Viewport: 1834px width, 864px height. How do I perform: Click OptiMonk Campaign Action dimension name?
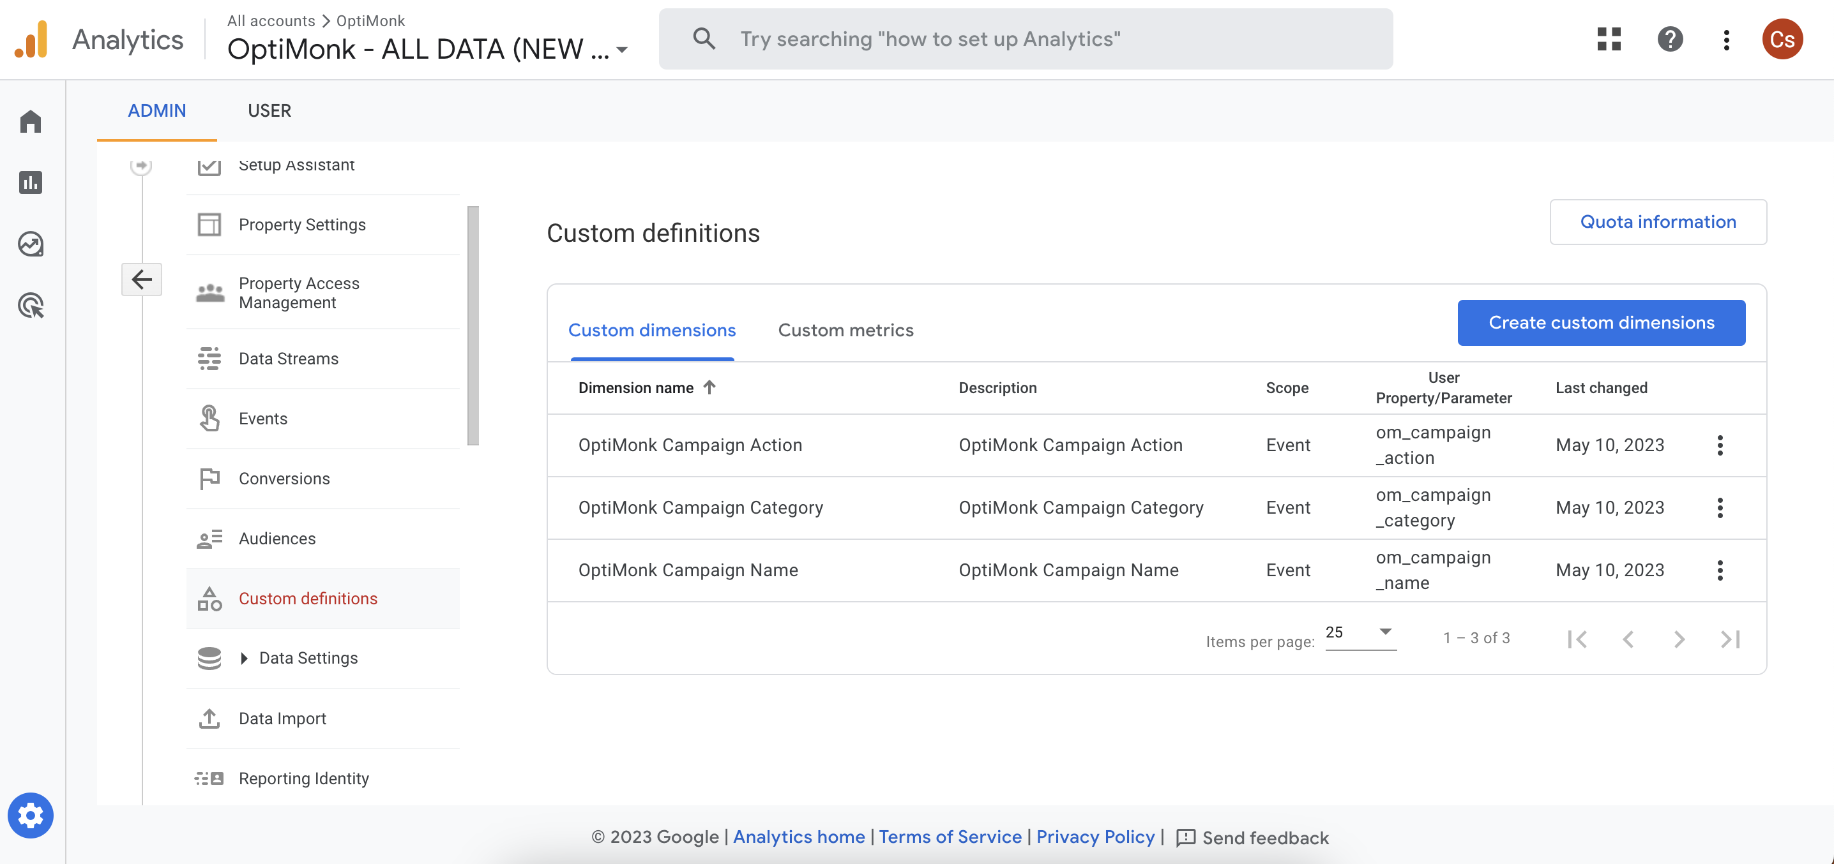[x=690, y=445]
